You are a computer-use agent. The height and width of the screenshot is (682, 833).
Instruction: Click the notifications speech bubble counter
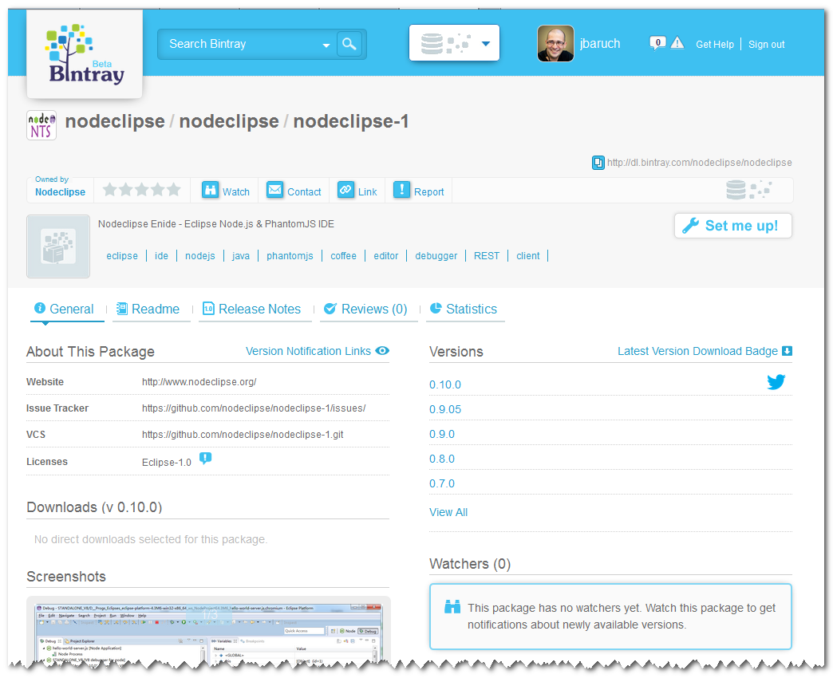pyautogui.click(x=657, y=43)
